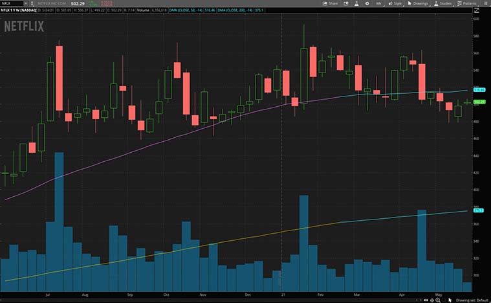491x303 pixels.
Task: Click the NFLX symbol input field
Action: pyautogui.click(x=9, y=3)
